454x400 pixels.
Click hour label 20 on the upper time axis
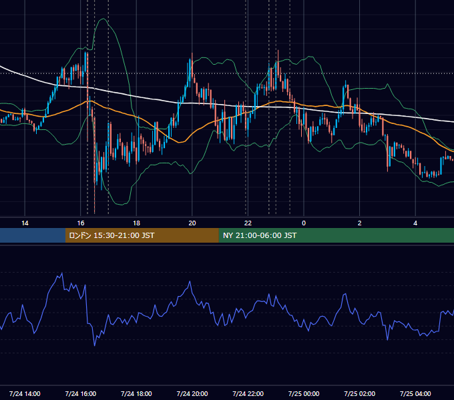pos(192,223)
